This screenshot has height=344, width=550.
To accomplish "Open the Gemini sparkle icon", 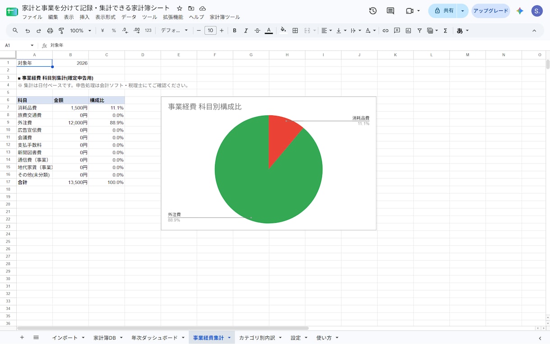I will tap(520, 11).
